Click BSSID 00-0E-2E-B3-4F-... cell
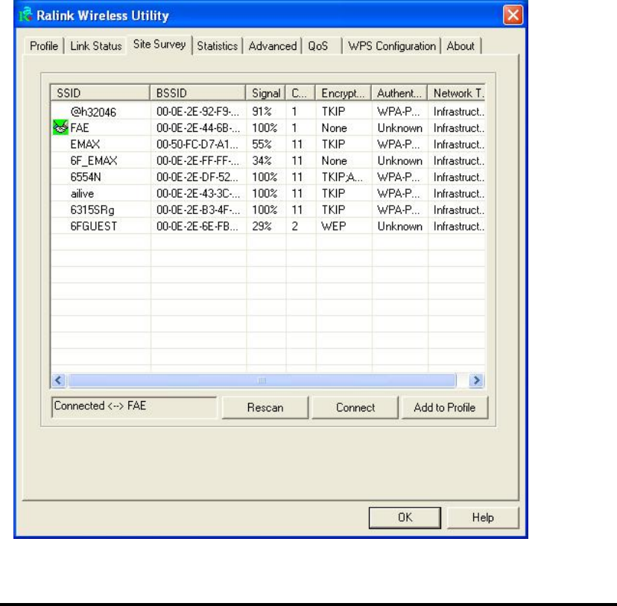 [x=198, y=209]
